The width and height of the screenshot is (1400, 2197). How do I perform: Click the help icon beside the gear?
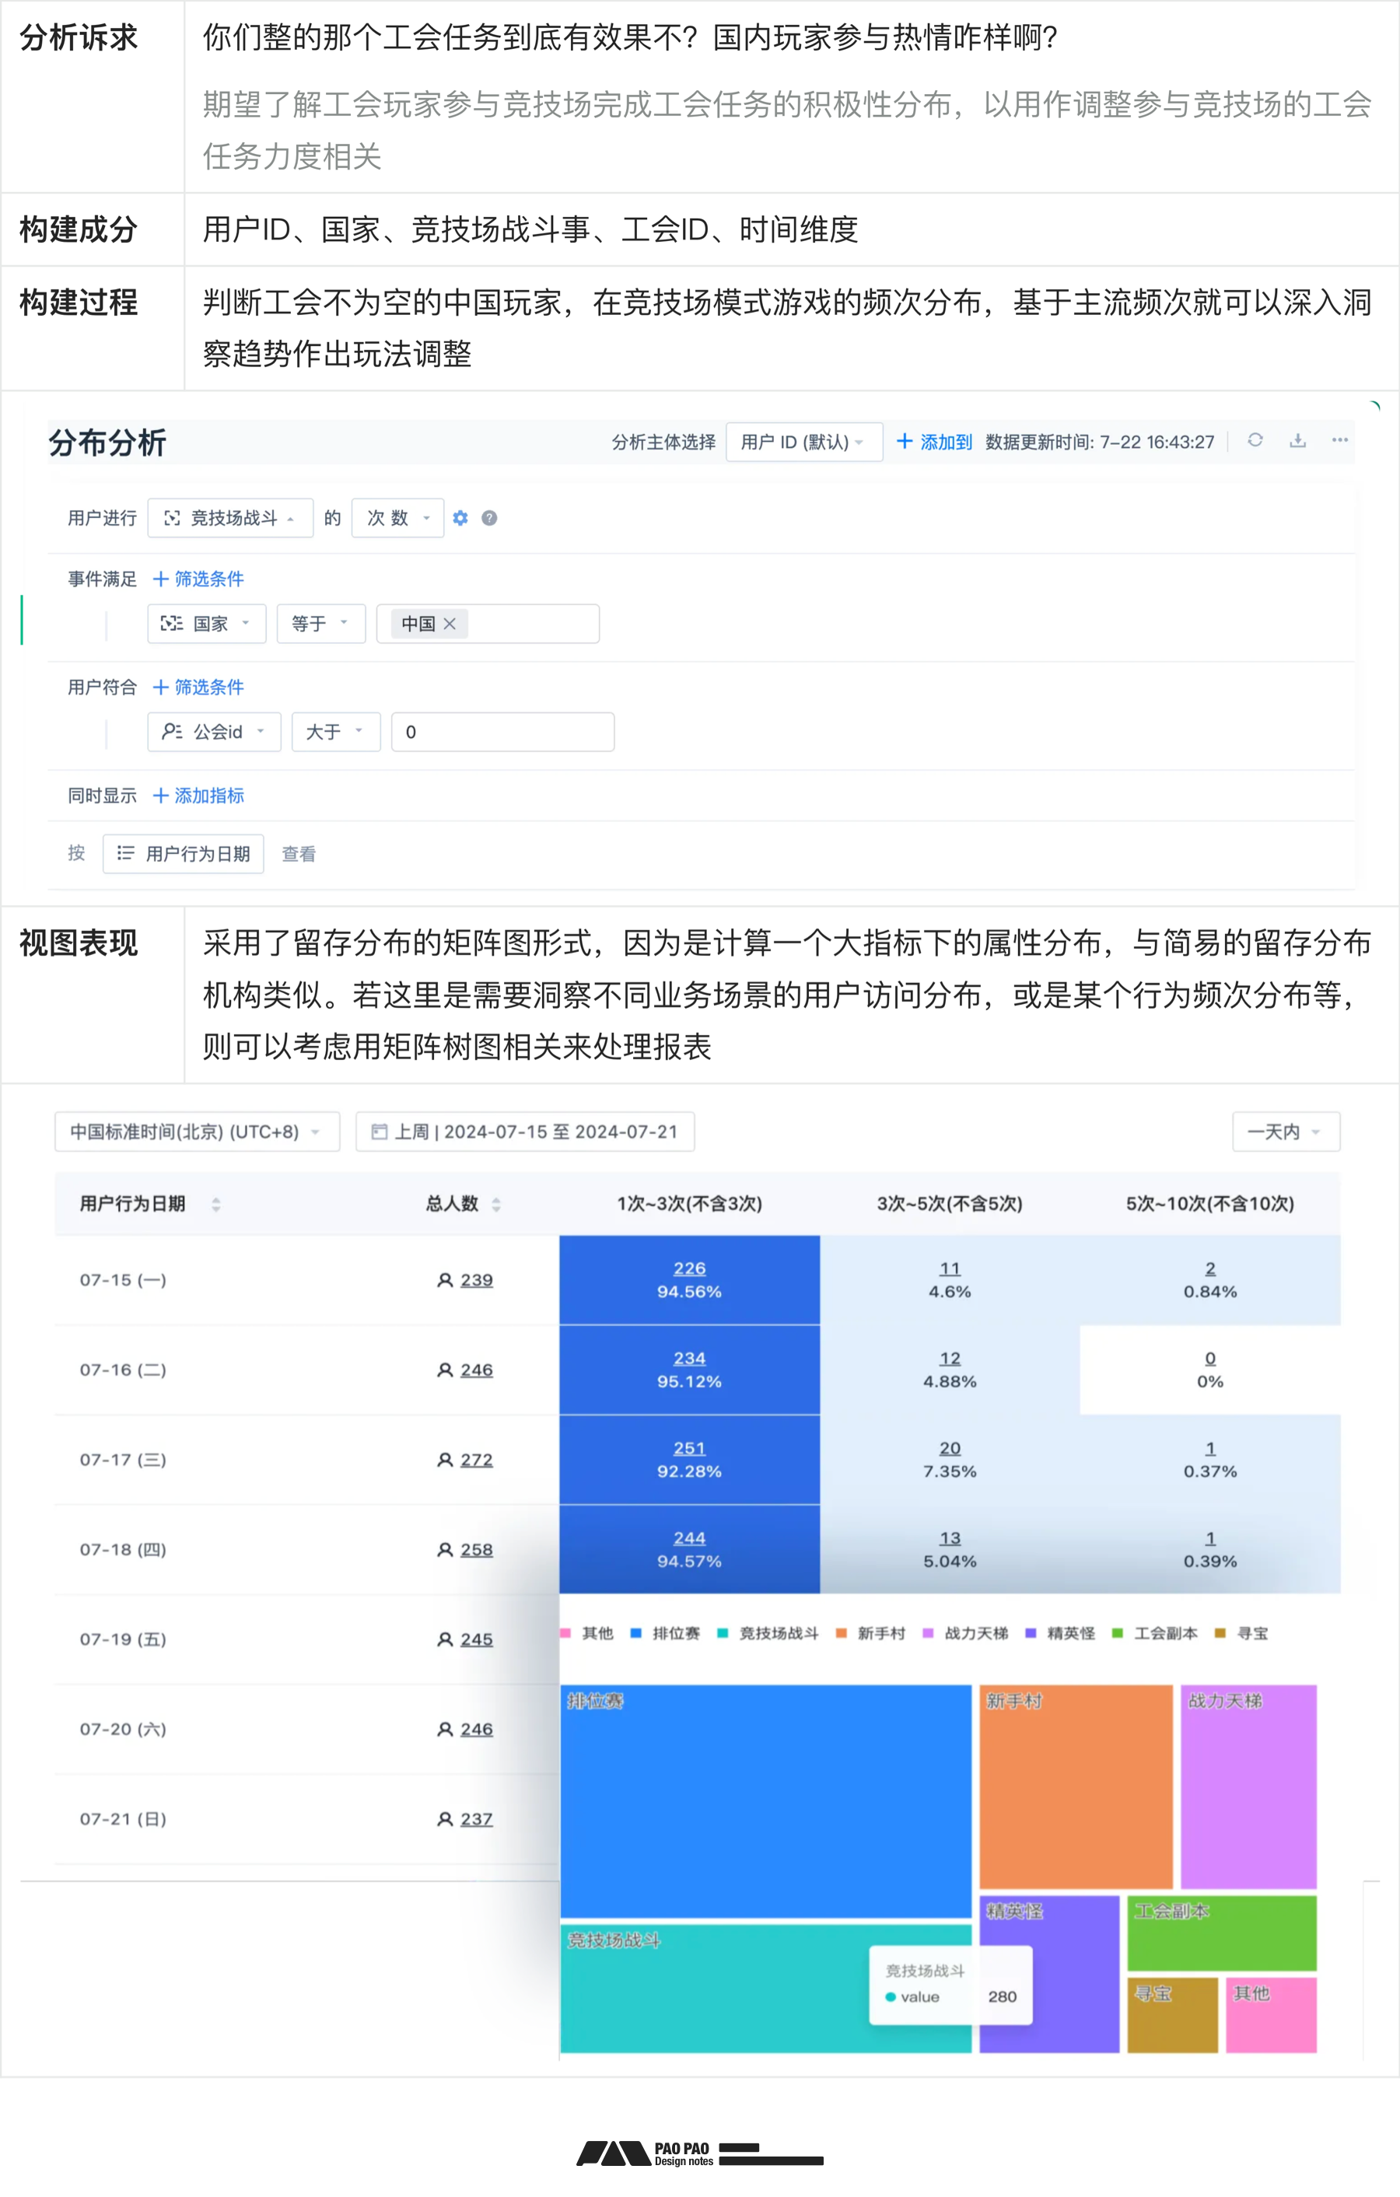coord(489,518)
